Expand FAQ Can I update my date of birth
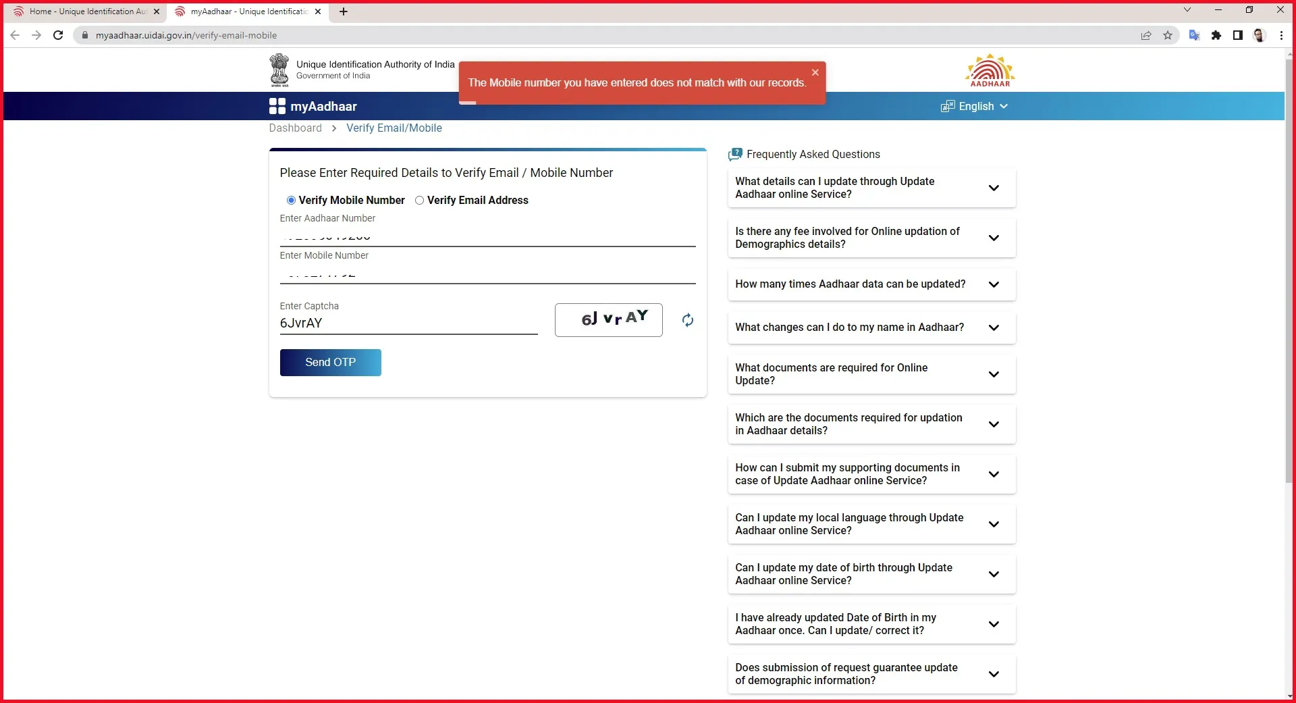Viewport: 1296px width, 703px height. coord(871,574)
